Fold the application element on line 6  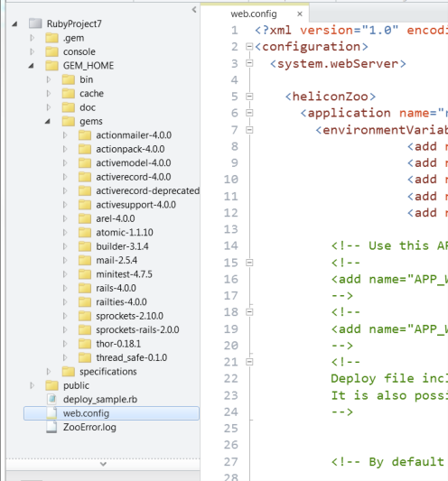(x=249, y=113)
